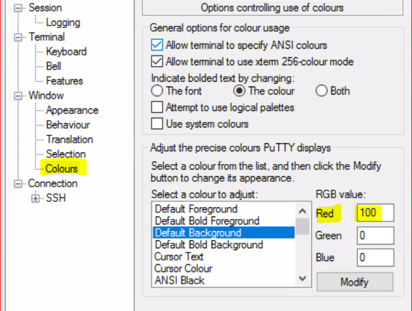Open the Logging settings category
Screen dimensions: 412x311
point(63,23)
